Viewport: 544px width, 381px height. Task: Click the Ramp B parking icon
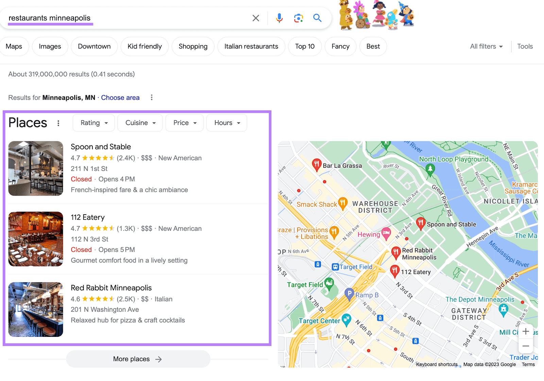tap(350, 294)
